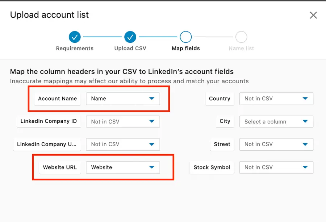Select the Upload CSV step label
Viewport: 326px width, 222px height.
(130, 48)
